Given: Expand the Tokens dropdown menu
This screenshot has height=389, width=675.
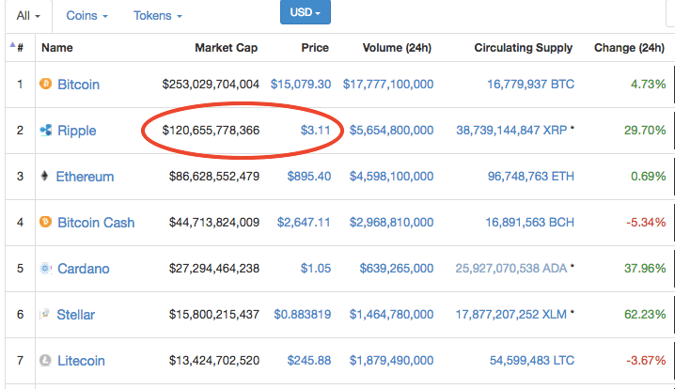Looking at the screenshot, I should tap(157, 16).
